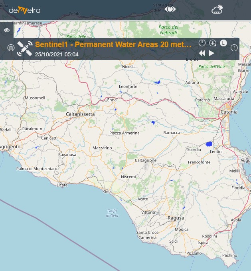Click the Agrigento label on the map
251x271 pixels.
coord(10,147)
